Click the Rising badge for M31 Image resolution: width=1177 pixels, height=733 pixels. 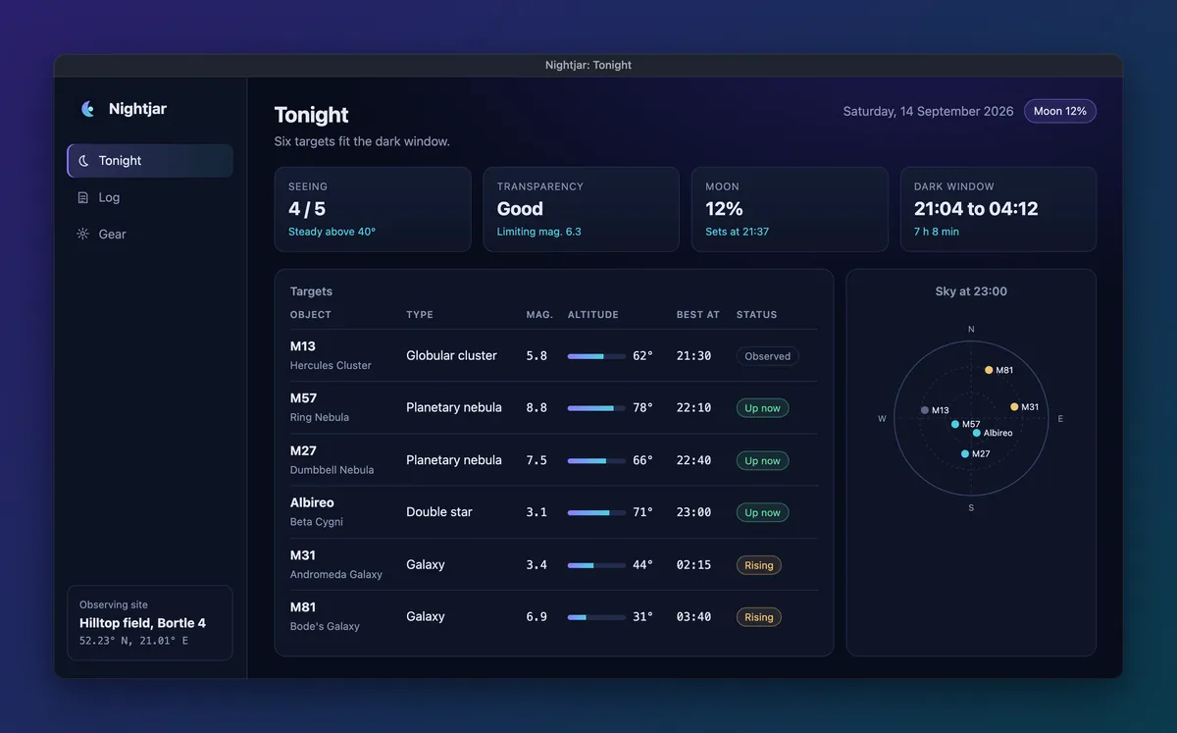pos(759,565)
